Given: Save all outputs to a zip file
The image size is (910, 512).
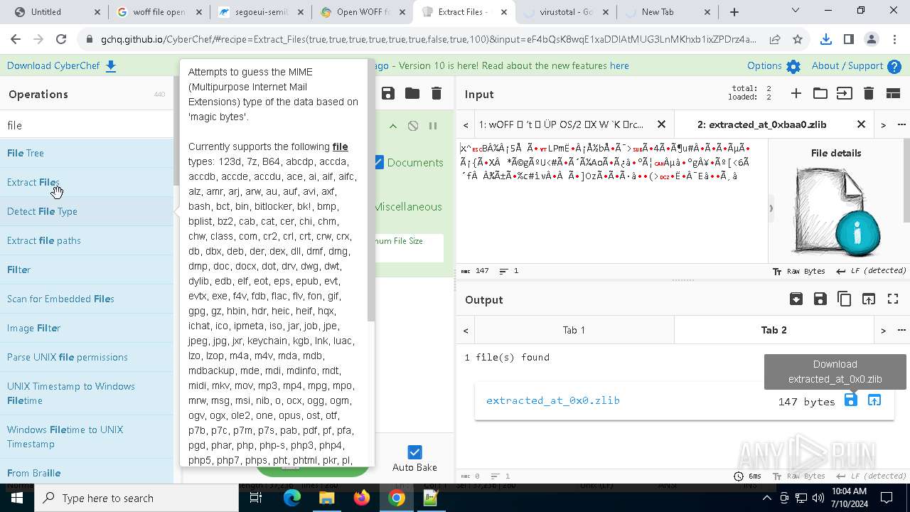Looking at the screenshot, I should 796,299.
